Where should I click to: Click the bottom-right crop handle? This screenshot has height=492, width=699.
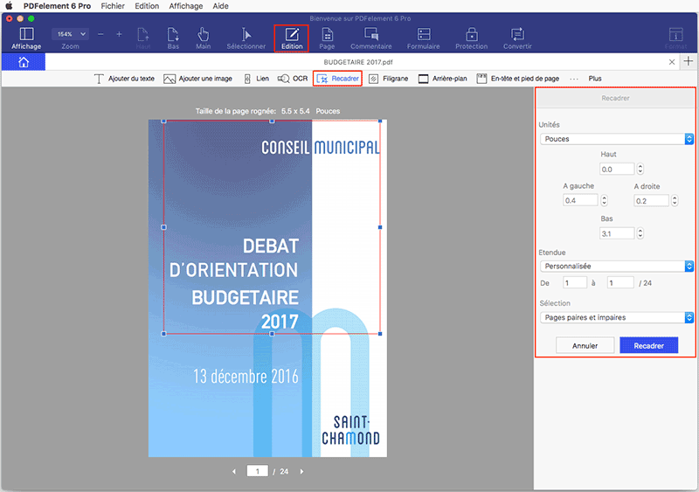380,334
